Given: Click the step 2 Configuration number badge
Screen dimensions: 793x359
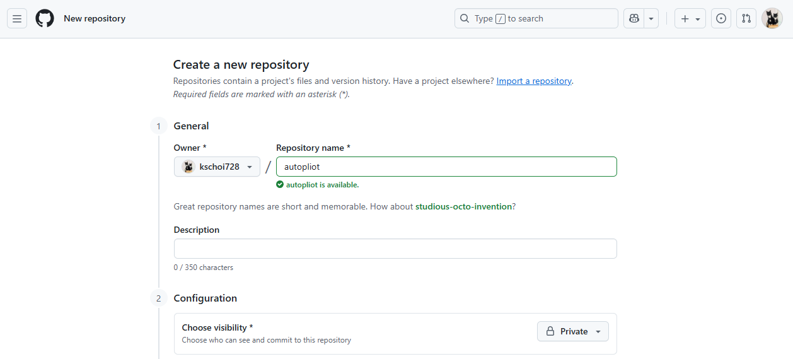Looking at the screenshot, I should [x=159, y=298].
